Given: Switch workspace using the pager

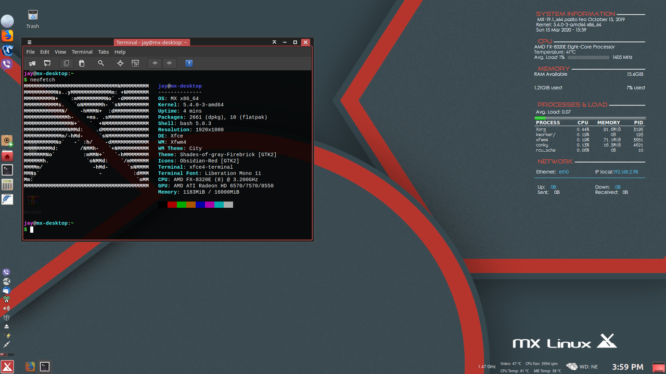Looking at the screenshot, I should tap(7, 354).
